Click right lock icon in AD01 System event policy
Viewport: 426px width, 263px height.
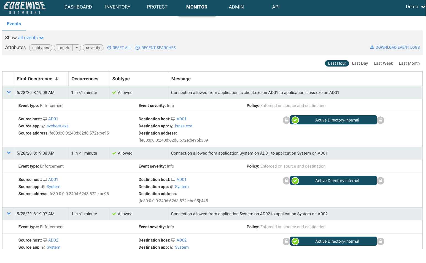point(381,181)
